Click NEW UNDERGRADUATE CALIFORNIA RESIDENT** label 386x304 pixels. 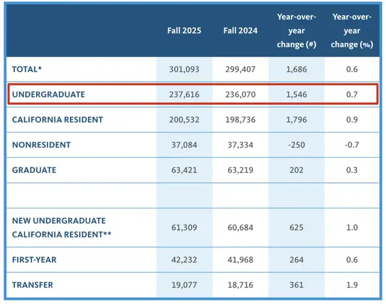[x=59, y=228]
